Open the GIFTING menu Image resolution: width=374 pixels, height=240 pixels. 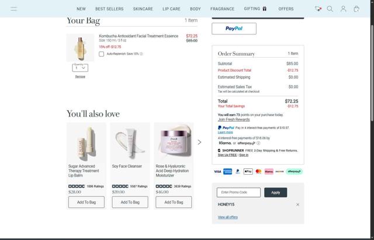[252, 9]
